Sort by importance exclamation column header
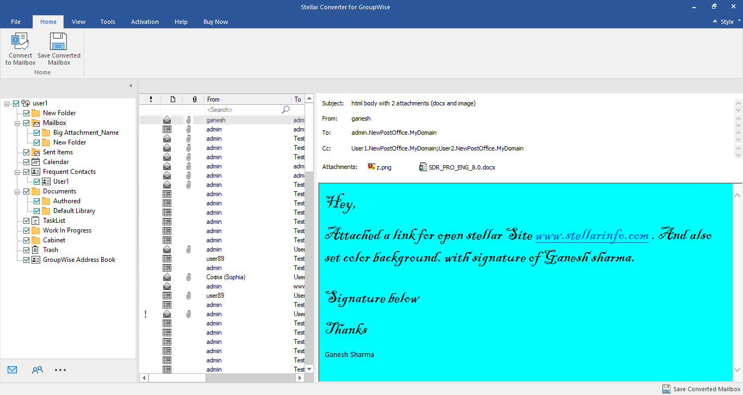 pyautogui.click(x=151, y=99)
